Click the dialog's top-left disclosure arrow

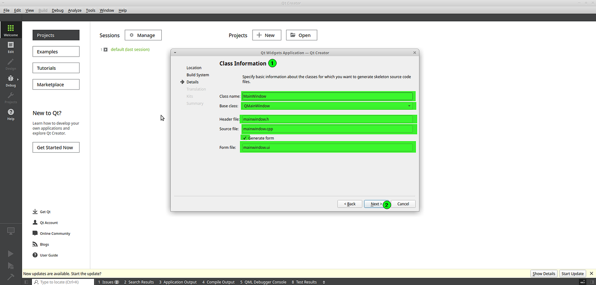[175, 52]
